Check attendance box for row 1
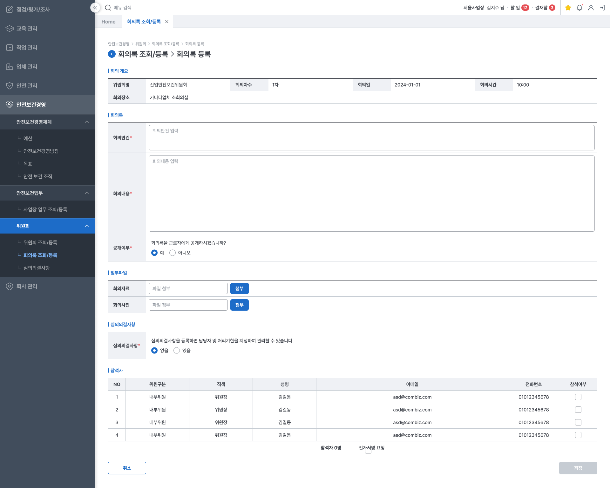Screen dimensions: 610x488 point(578,397)
